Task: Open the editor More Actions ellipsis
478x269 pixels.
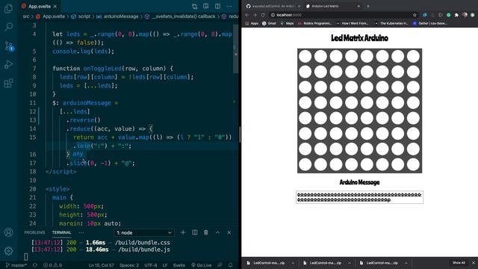Action: click(x=229, y=6)
